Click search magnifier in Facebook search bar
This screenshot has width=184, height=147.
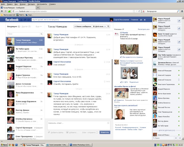tap(80, 20)
